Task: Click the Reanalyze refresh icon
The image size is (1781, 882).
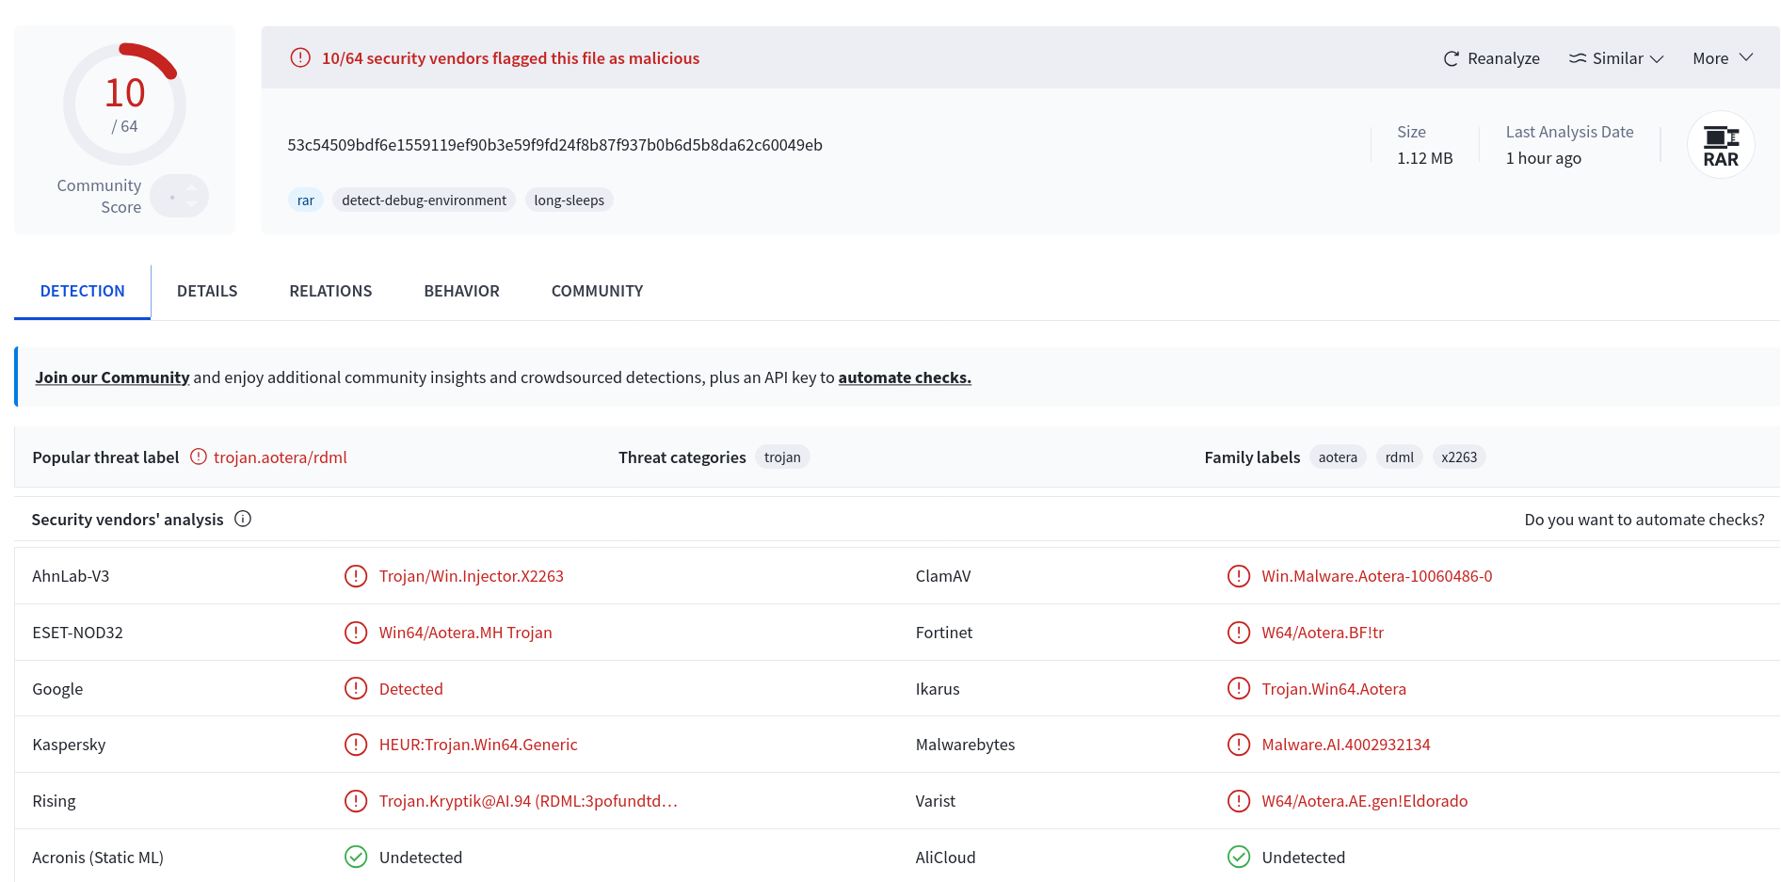Action: (x=1451, y=58)
